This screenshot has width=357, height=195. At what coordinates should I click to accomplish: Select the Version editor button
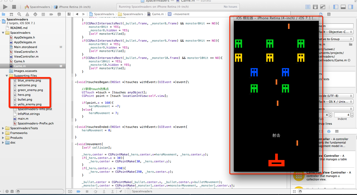[x=323, y=7]
